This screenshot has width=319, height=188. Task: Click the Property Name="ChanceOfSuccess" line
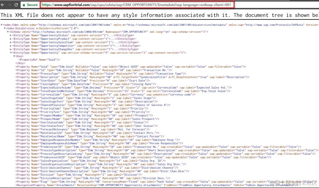click(93, 105)
